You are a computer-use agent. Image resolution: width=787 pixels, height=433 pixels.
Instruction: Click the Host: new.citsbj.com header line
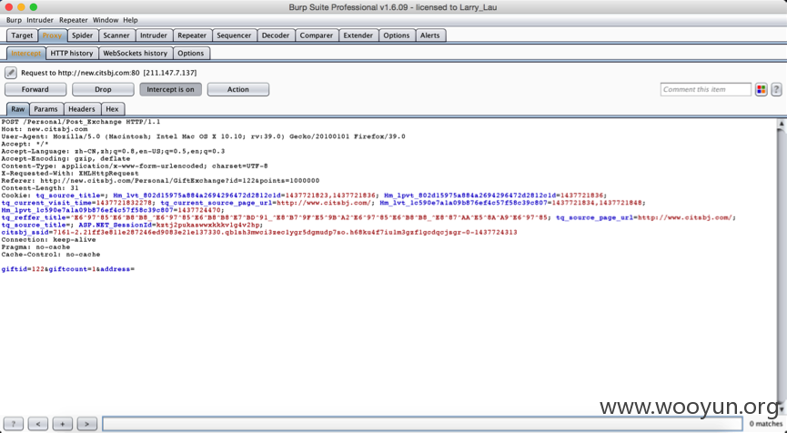[x=45, y=129]
